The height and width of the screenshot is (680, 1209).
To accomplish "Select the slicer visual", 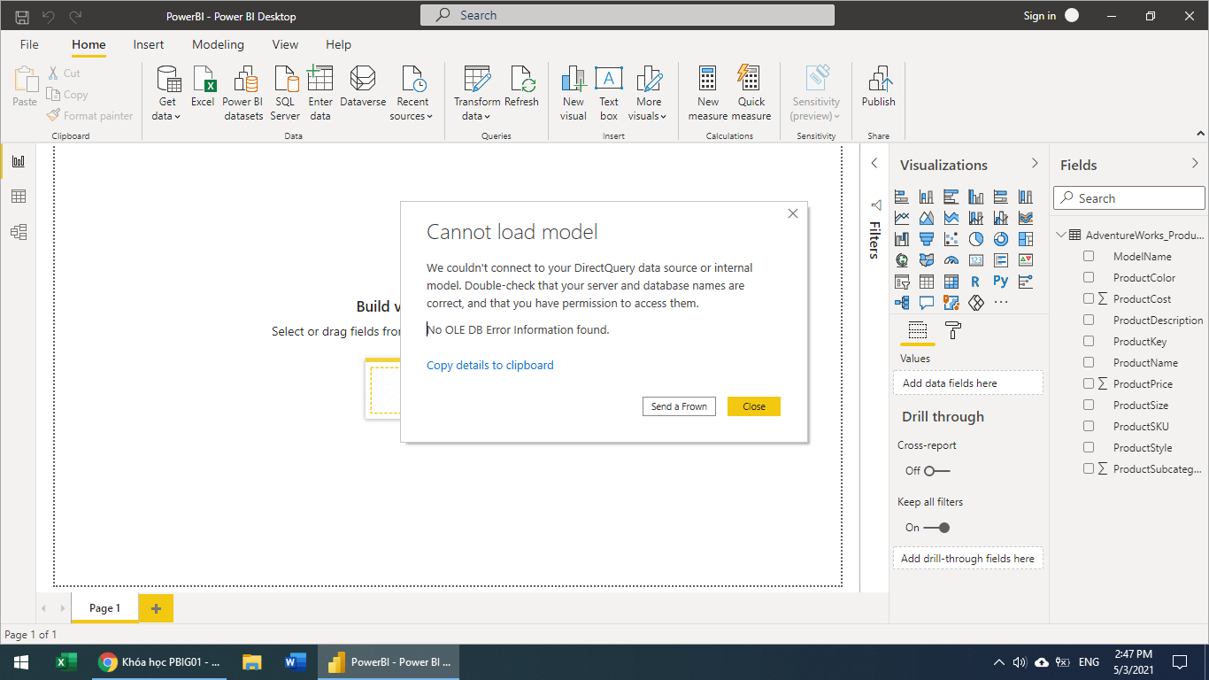I will tap(902, 282).
